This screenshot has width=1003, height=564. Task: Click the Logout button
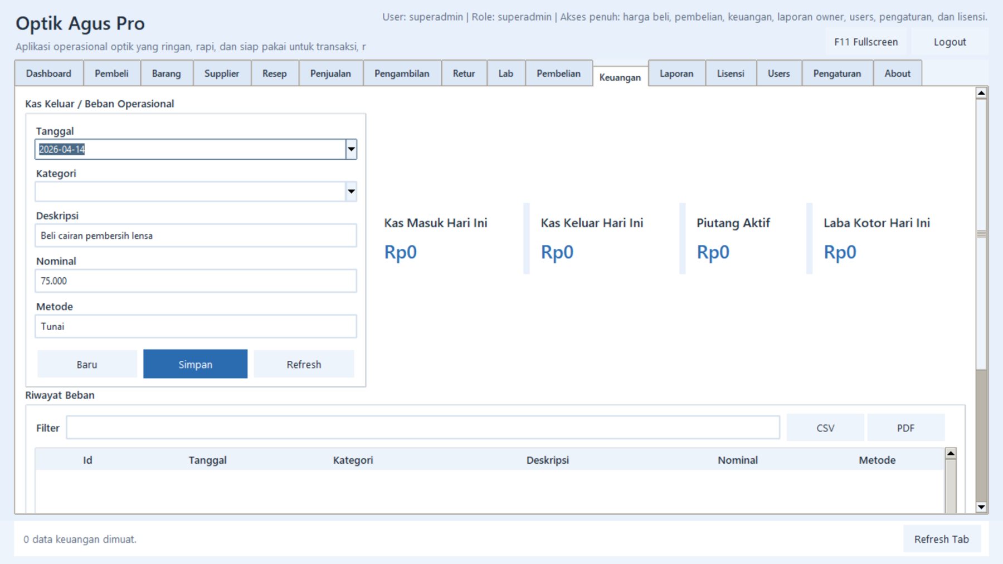[x=950, y=42]
